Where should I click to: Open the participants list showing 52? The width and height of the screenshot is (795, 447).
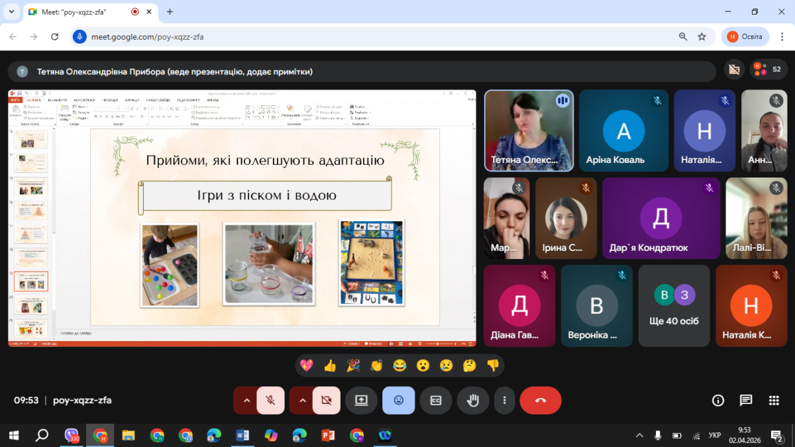pos(768,69)
